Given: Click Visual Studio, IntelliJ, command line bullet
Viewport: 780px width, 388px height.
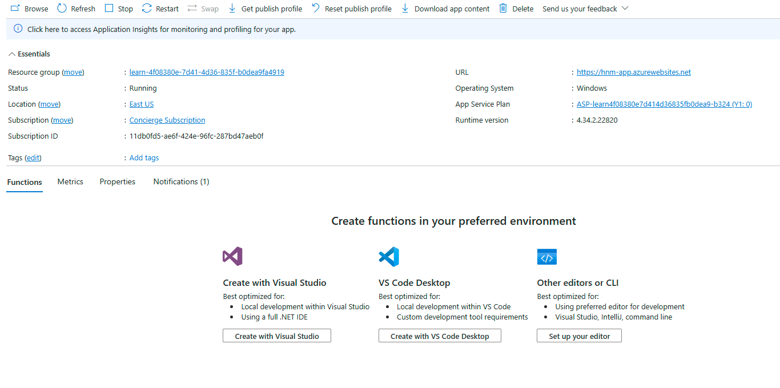Looking at the screenshot, I should [614, 317].
